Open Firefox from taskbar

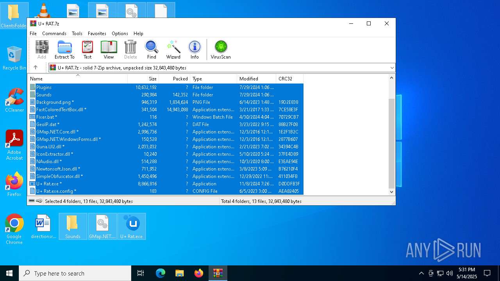click(199, 273)
